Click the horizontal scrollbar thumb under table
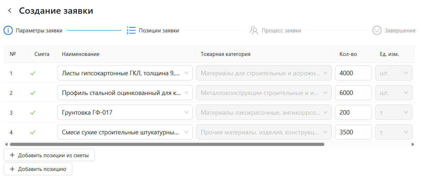Viewport: 421px width, 179px height. coord(167,145)
